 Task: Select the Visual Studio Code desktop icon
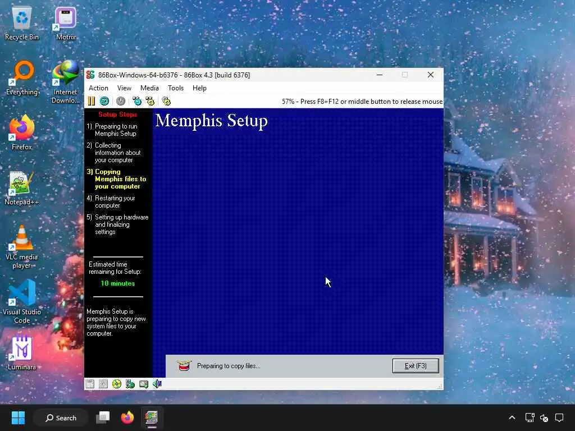(22, 302)
